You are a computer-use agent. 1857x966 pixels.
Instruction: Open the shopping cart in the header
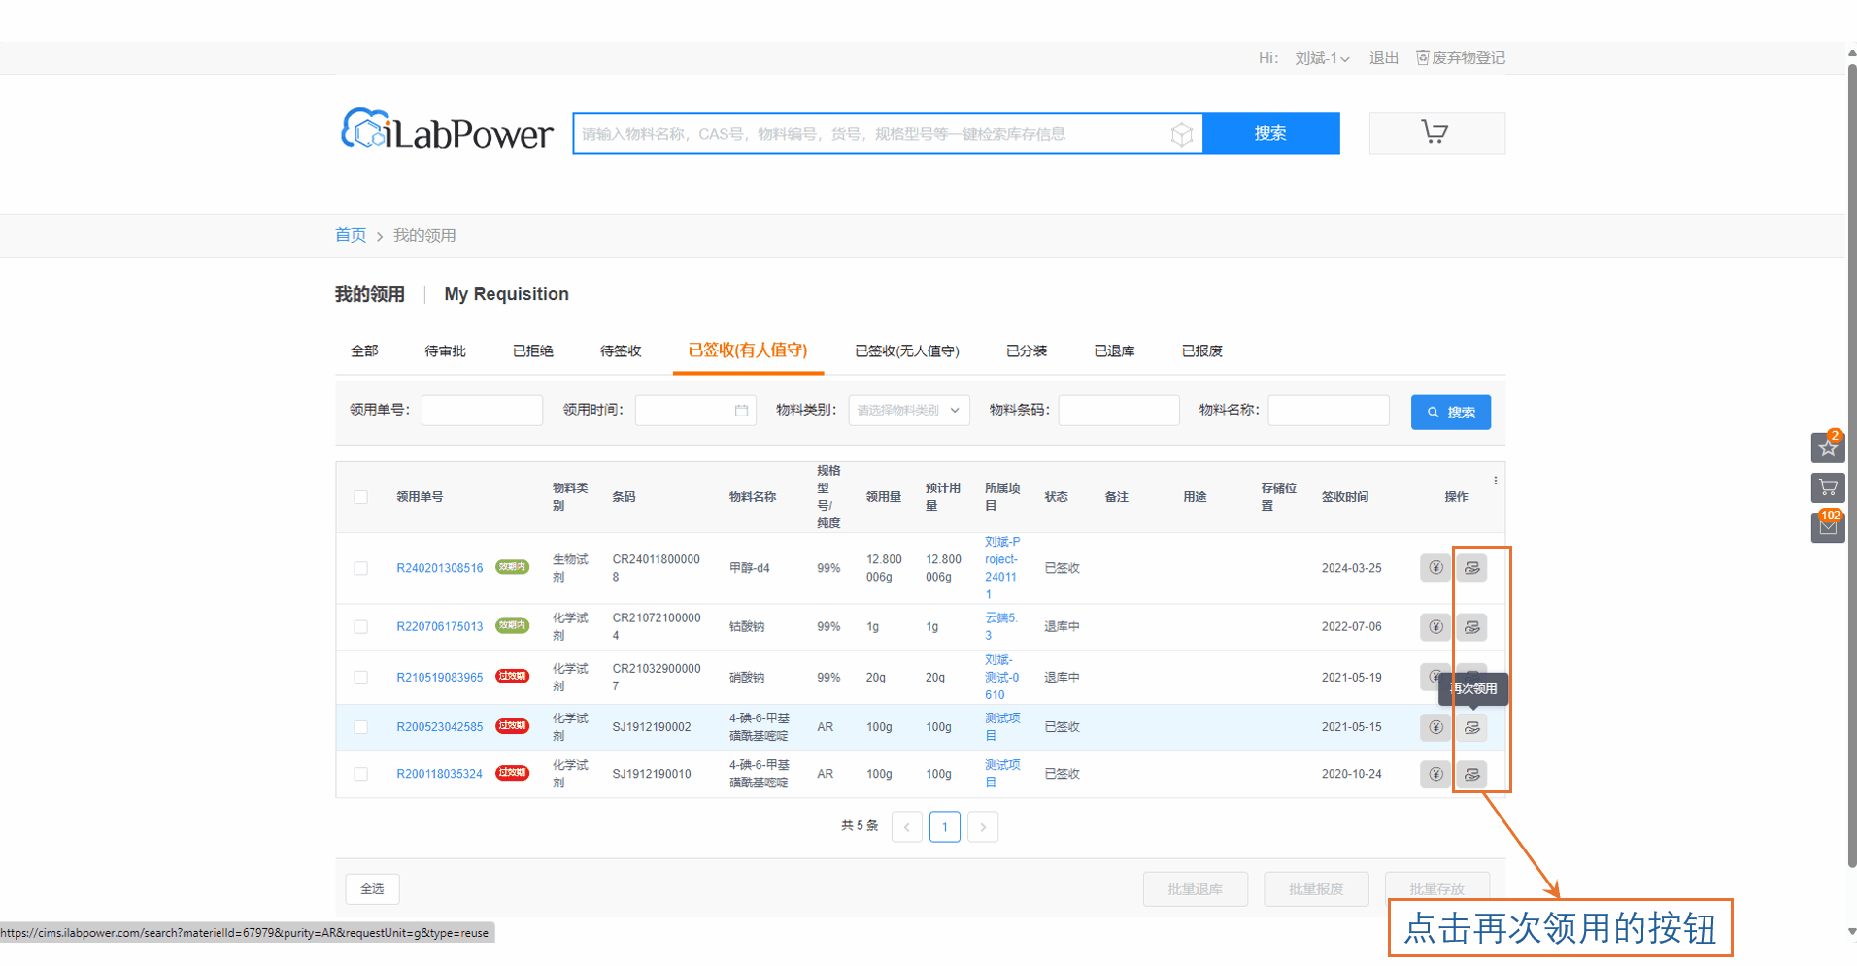[x=1435, y=133]
